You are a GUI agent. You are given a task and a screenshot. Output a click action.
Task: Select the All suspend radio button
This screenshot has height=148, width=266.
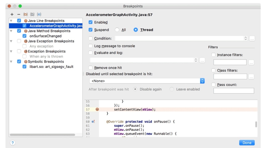[117, 30]
